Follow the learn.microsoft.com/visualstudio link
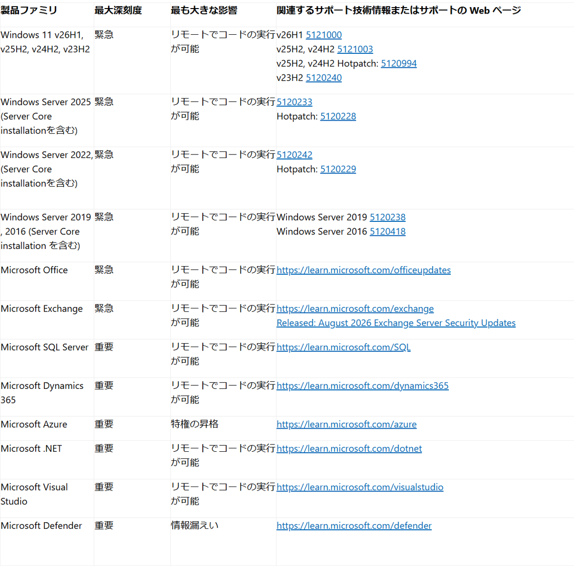The height and width of the screenshot is (566, 574). coord(360,487)
